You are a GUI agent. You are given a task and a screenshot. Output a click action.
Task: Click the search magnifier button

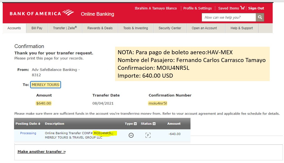(260, 17)
